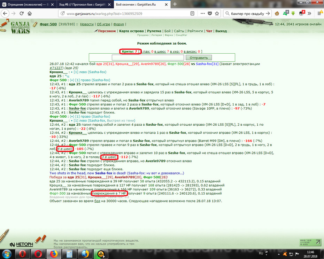
Task: Click the Отправить button
Action: tap(199, 58)
